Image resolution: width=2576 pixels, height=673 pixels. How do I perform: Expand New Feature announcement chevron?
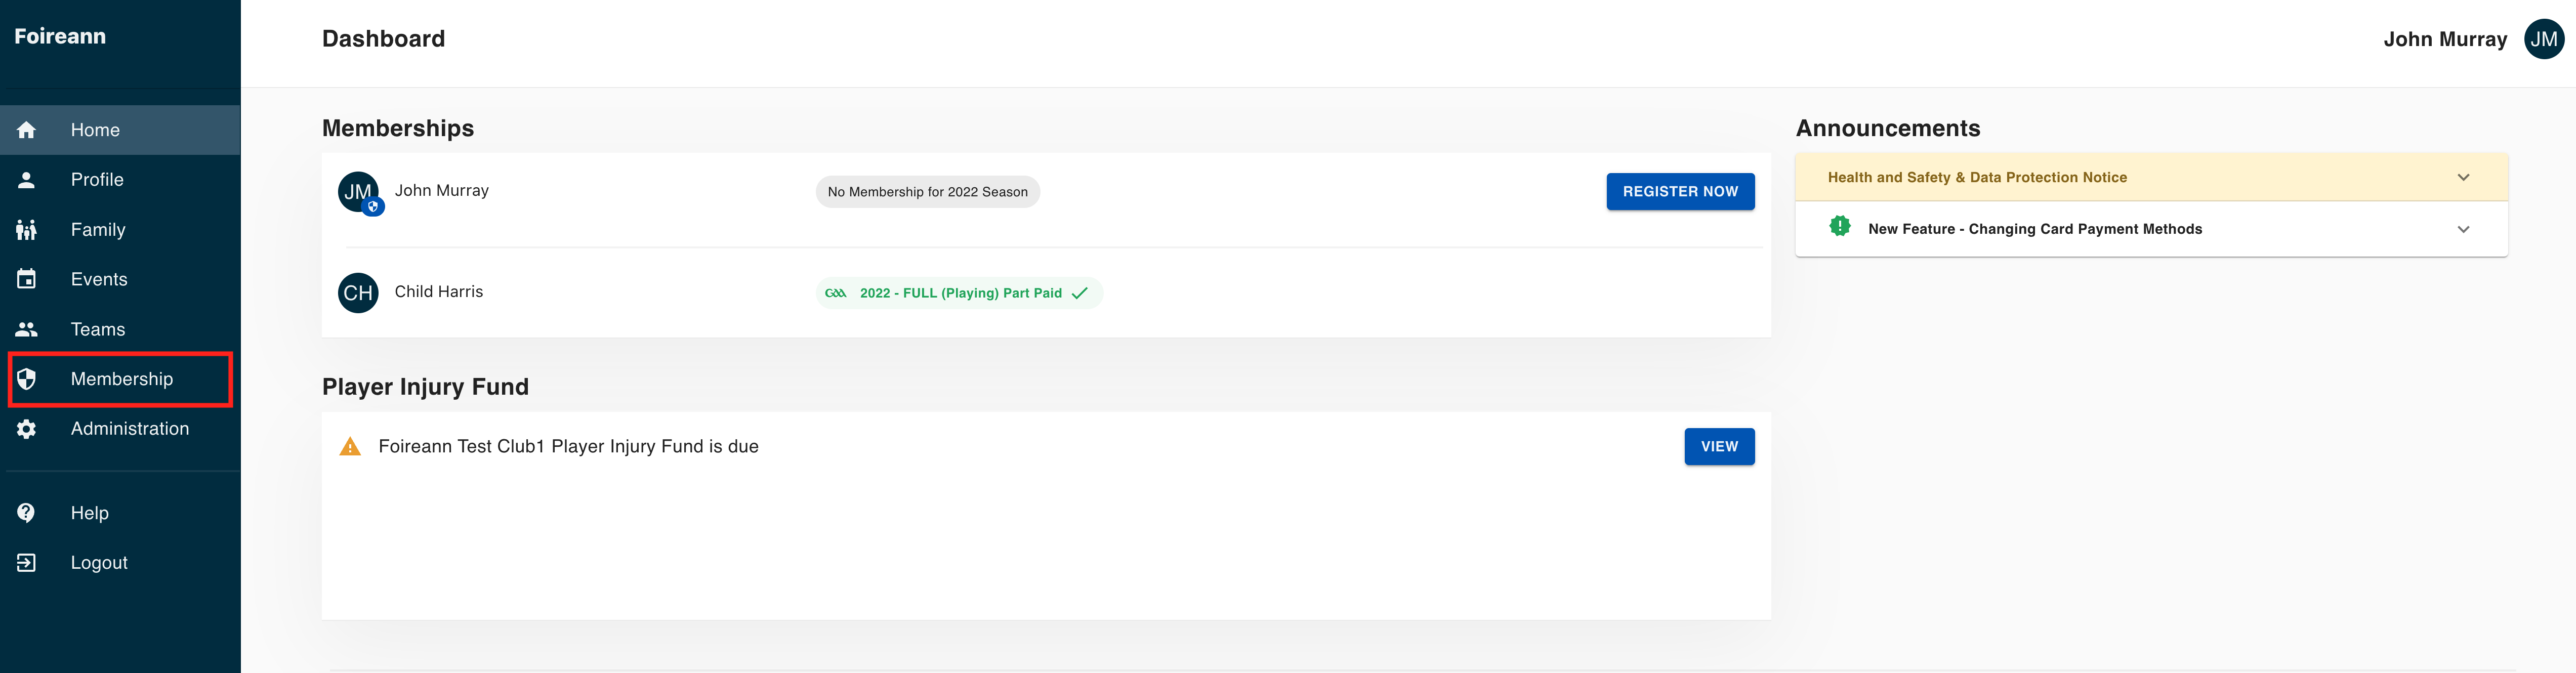tap(2463, 229)
